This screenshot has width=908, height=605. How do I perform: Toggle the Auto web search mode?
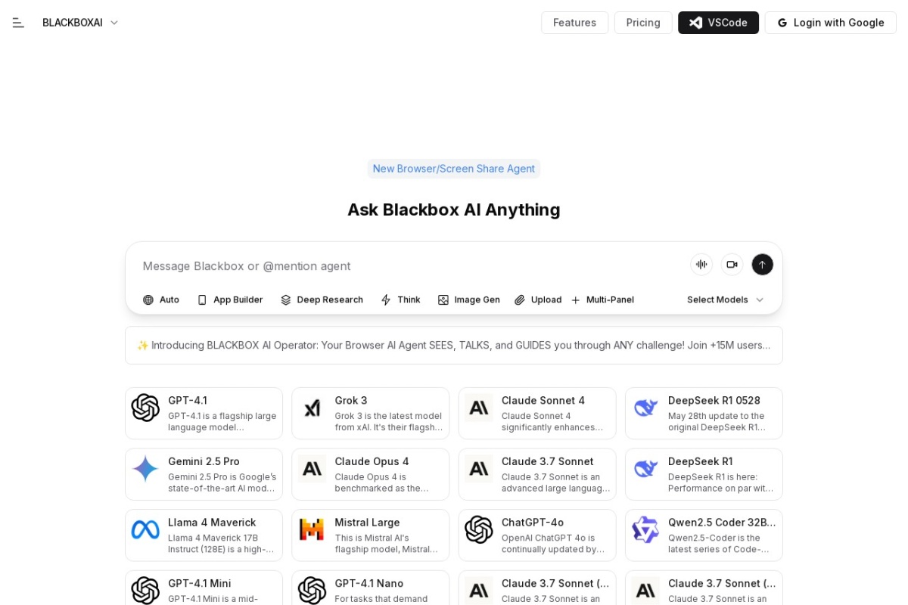(x=161, y=300)
